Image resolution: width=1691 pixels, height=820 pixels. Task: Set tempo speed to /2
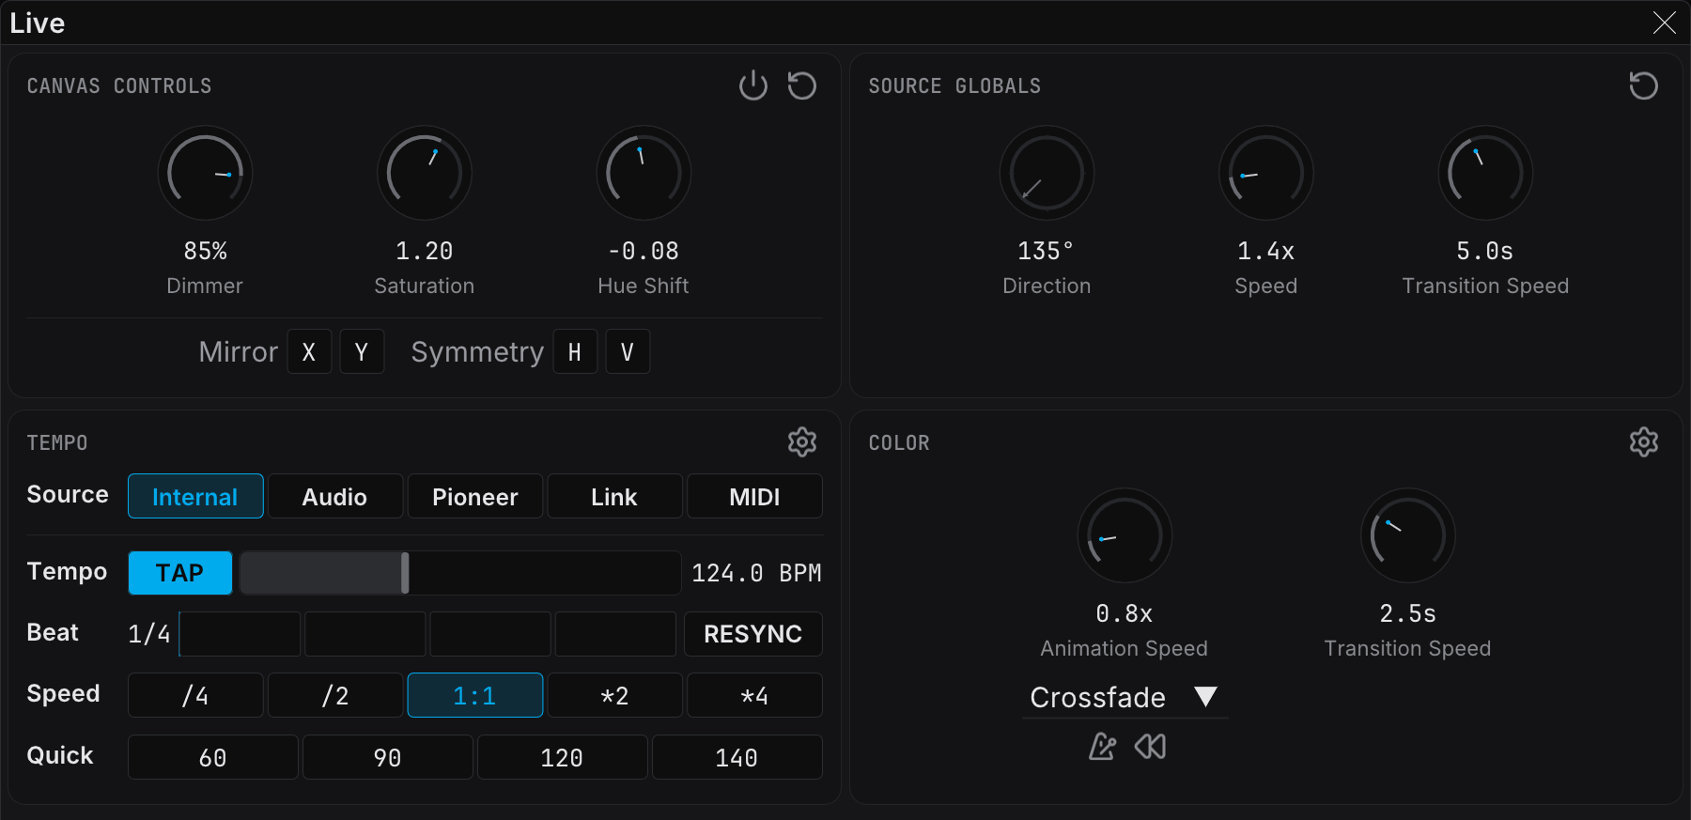click(x=335, y=695)
